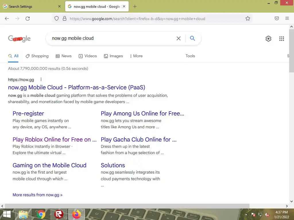Open now.gg Mobile Cloud PaaS result
Image resolution: width=294 pixels, height=220 pixels.
pyautogui.click(x=76, y=87)
